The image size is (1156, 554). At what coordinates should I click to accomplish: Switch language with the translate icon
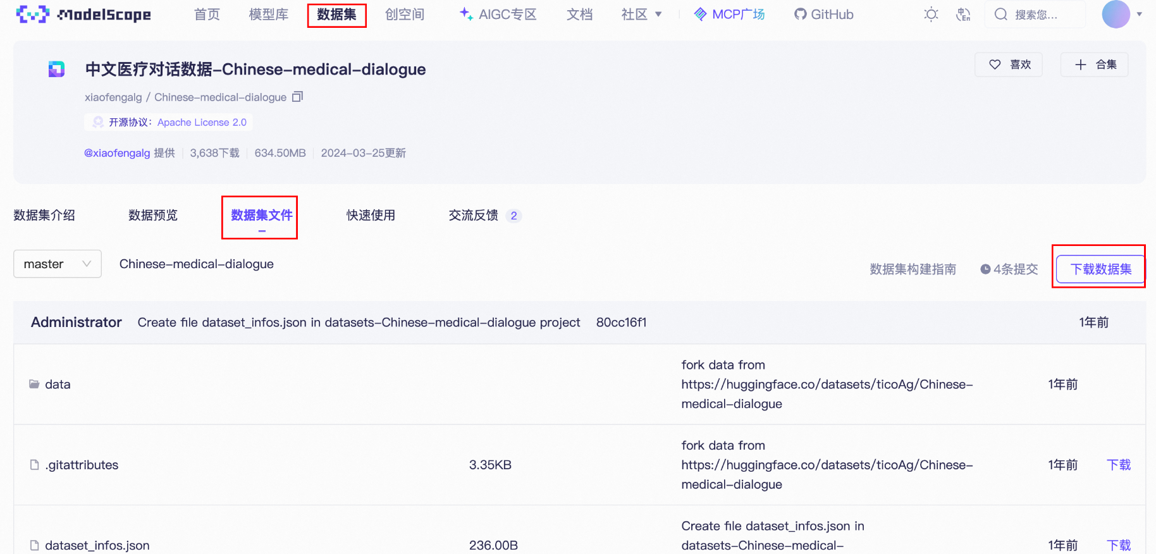963,15
